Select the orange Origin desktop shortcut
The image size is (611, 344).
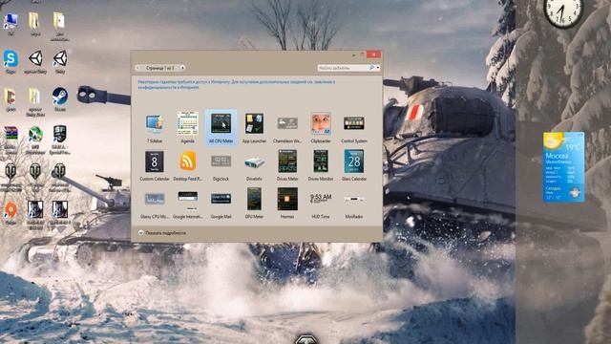[11, 213]
